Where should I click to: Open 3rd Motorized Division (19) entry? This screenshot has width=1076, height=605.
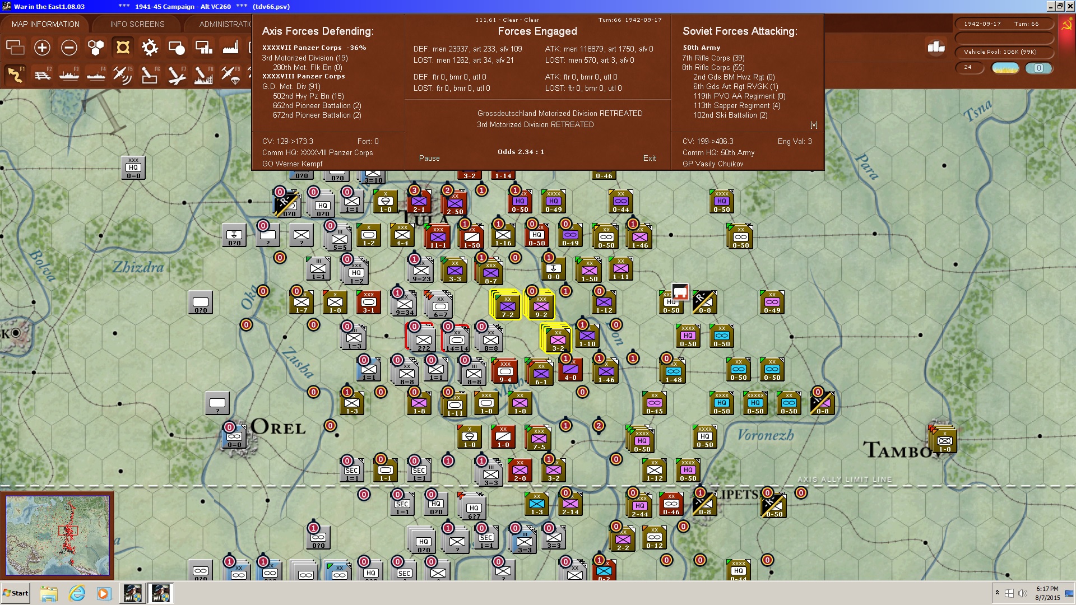point(305,58)
